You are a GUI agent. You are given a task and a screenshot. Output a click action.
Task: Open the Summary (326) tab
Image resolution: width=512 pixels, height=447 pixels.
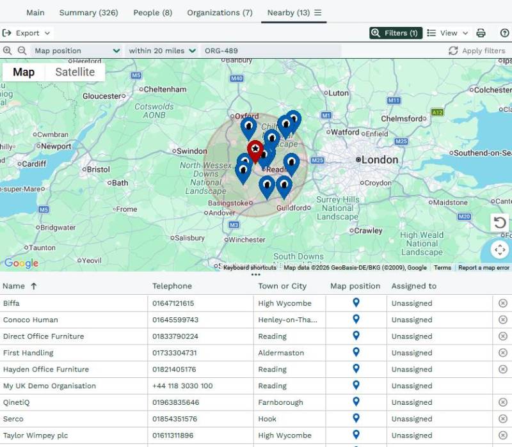88,13
